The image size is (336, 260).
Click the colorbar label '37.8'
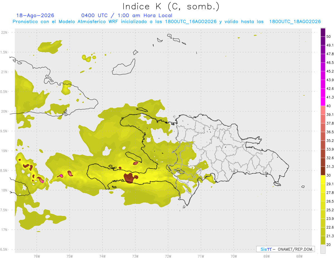click(330, 123)
